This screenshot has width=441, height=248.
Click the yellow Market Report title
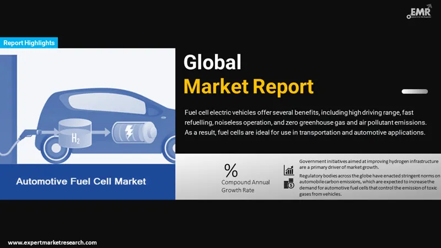pos(248,86)
